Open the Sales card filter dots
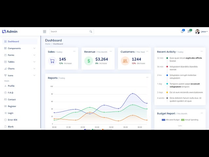 [x=74, y=51]
